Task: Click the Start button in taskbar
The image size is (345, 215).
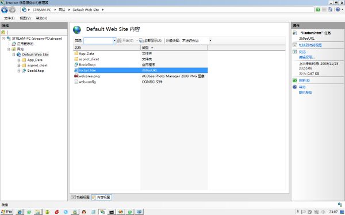Action: tap(6, 212)
